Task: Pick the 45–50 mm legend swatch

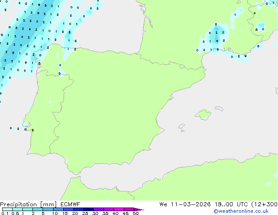Action: pos(129,209)
